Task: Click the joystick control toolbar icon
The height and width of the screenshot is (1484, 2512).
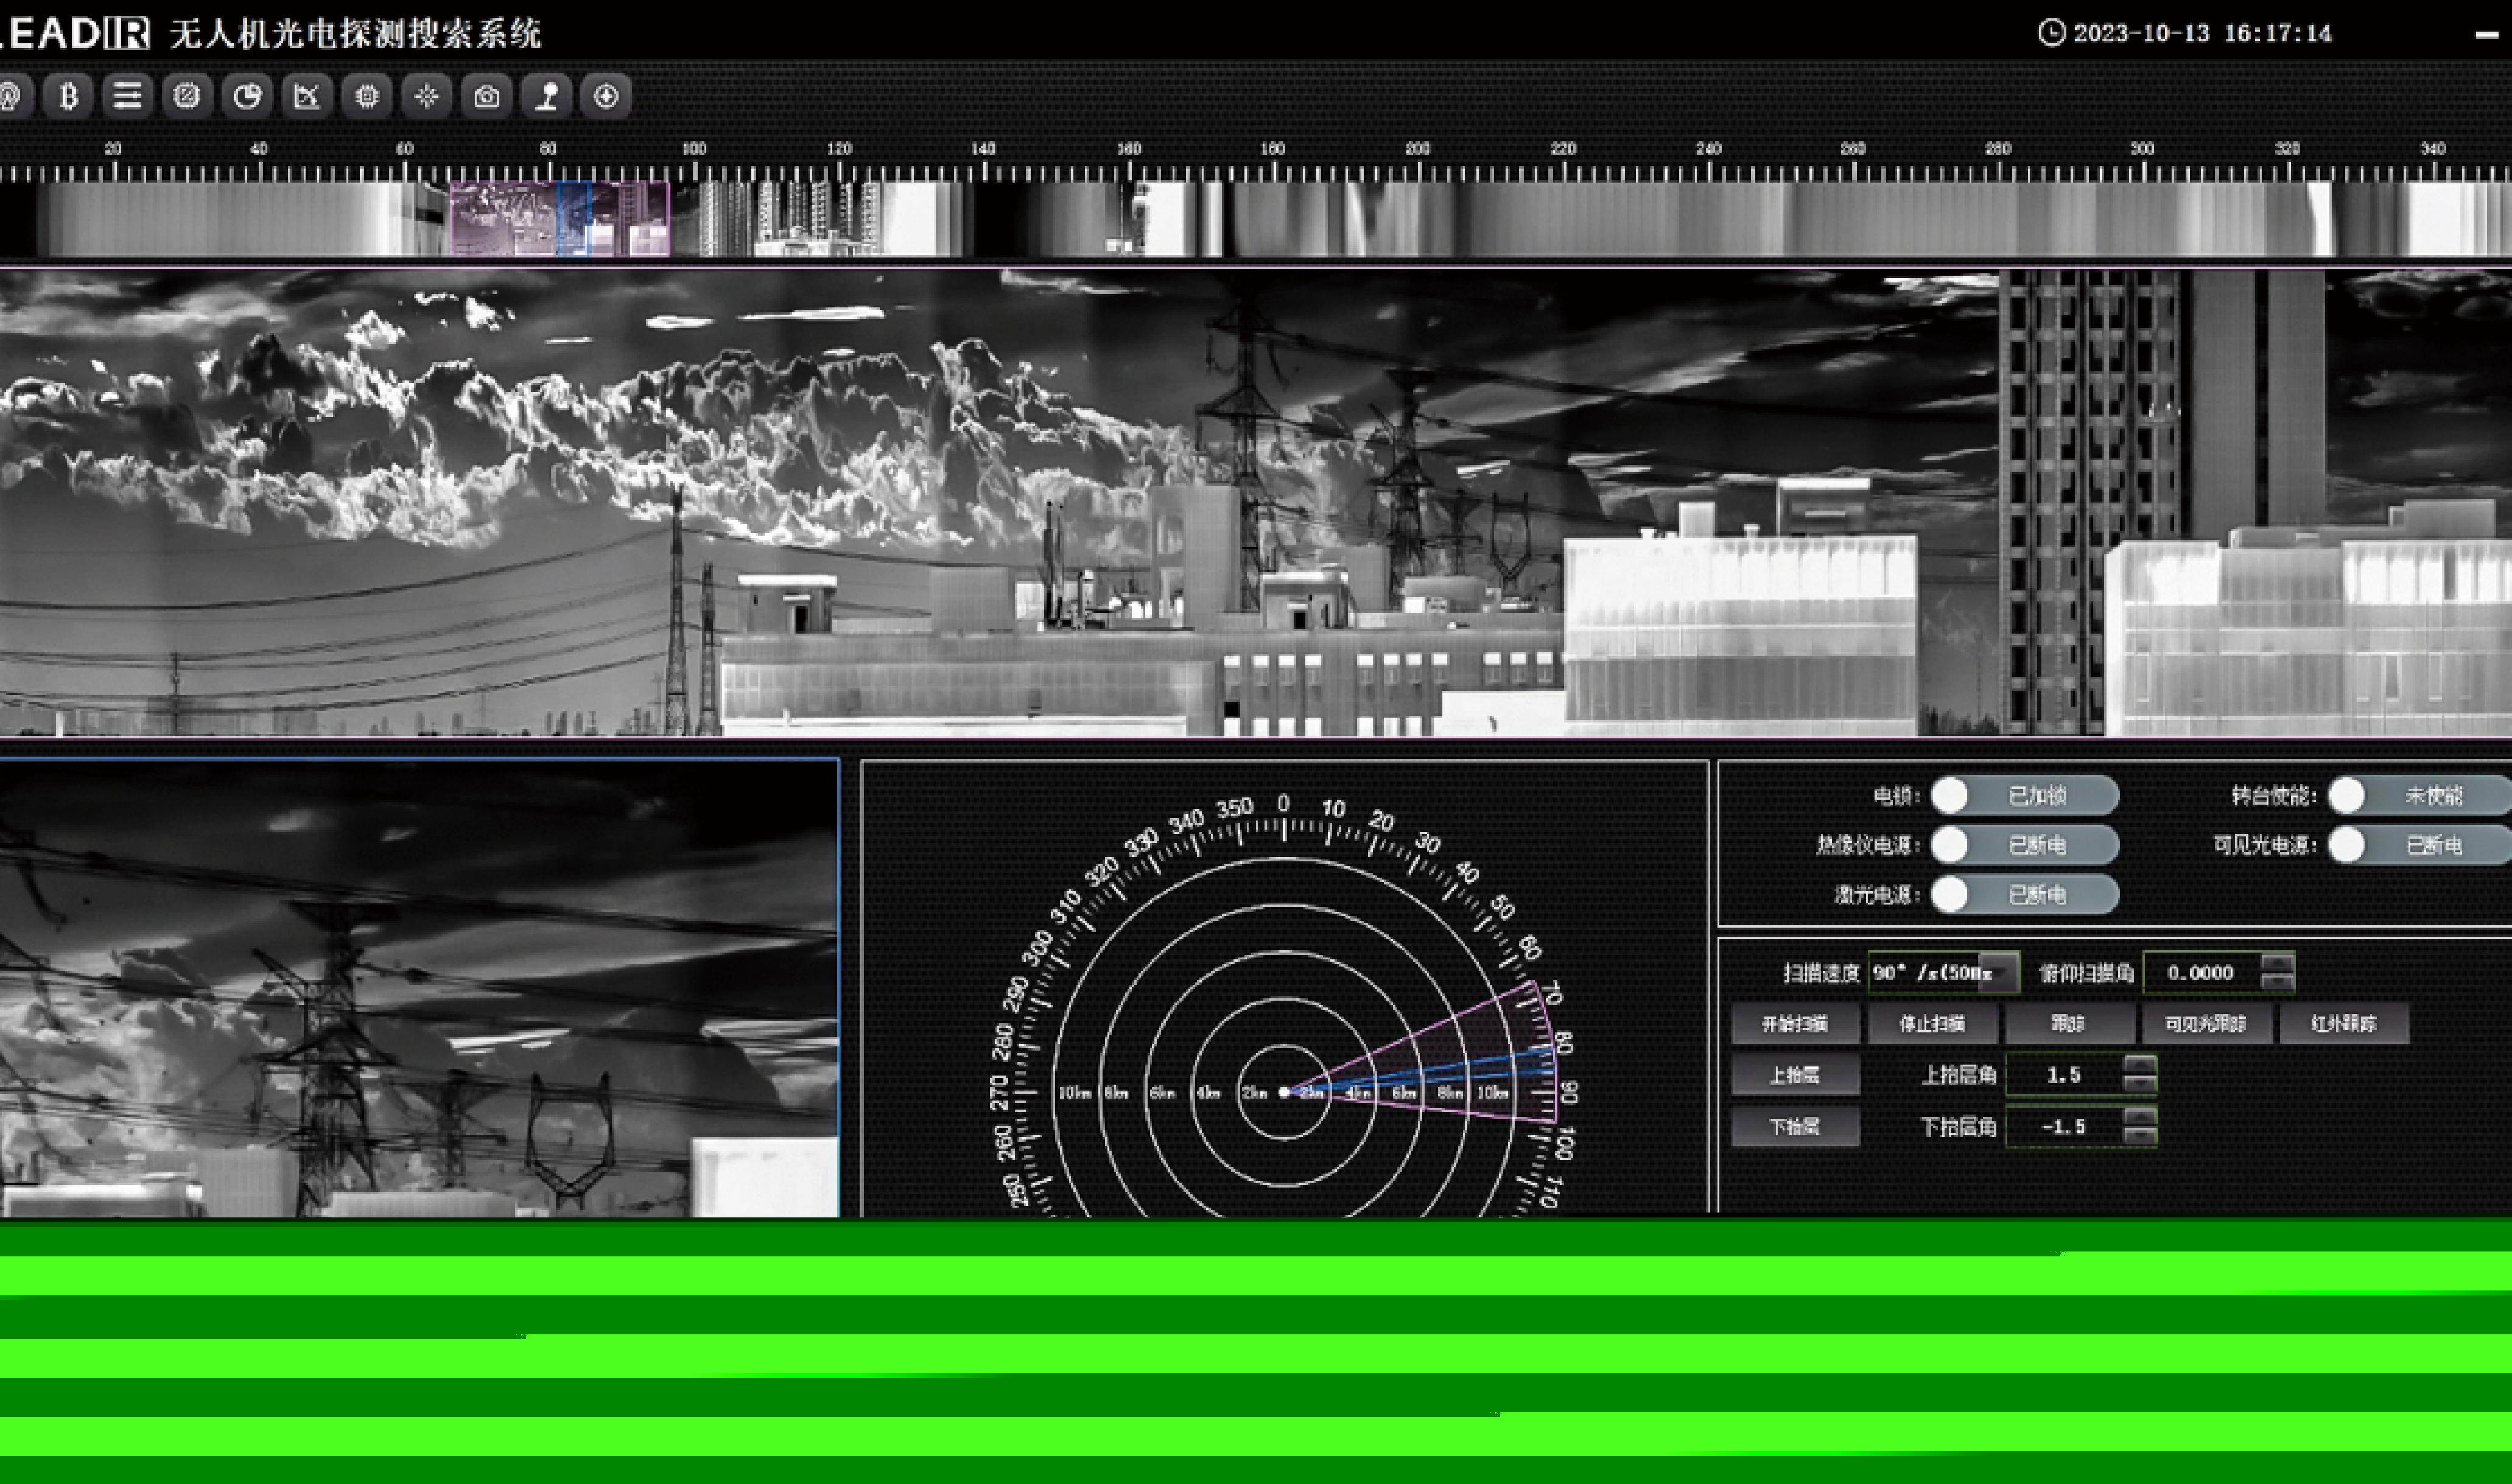Action: pos(547,97)
